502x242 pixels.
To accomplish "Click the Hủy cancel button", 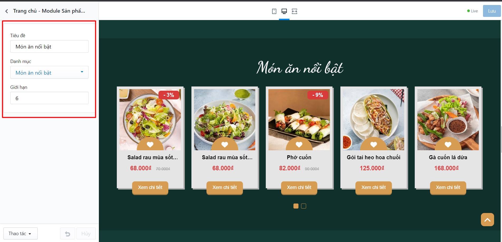I will tap(86, 234).
